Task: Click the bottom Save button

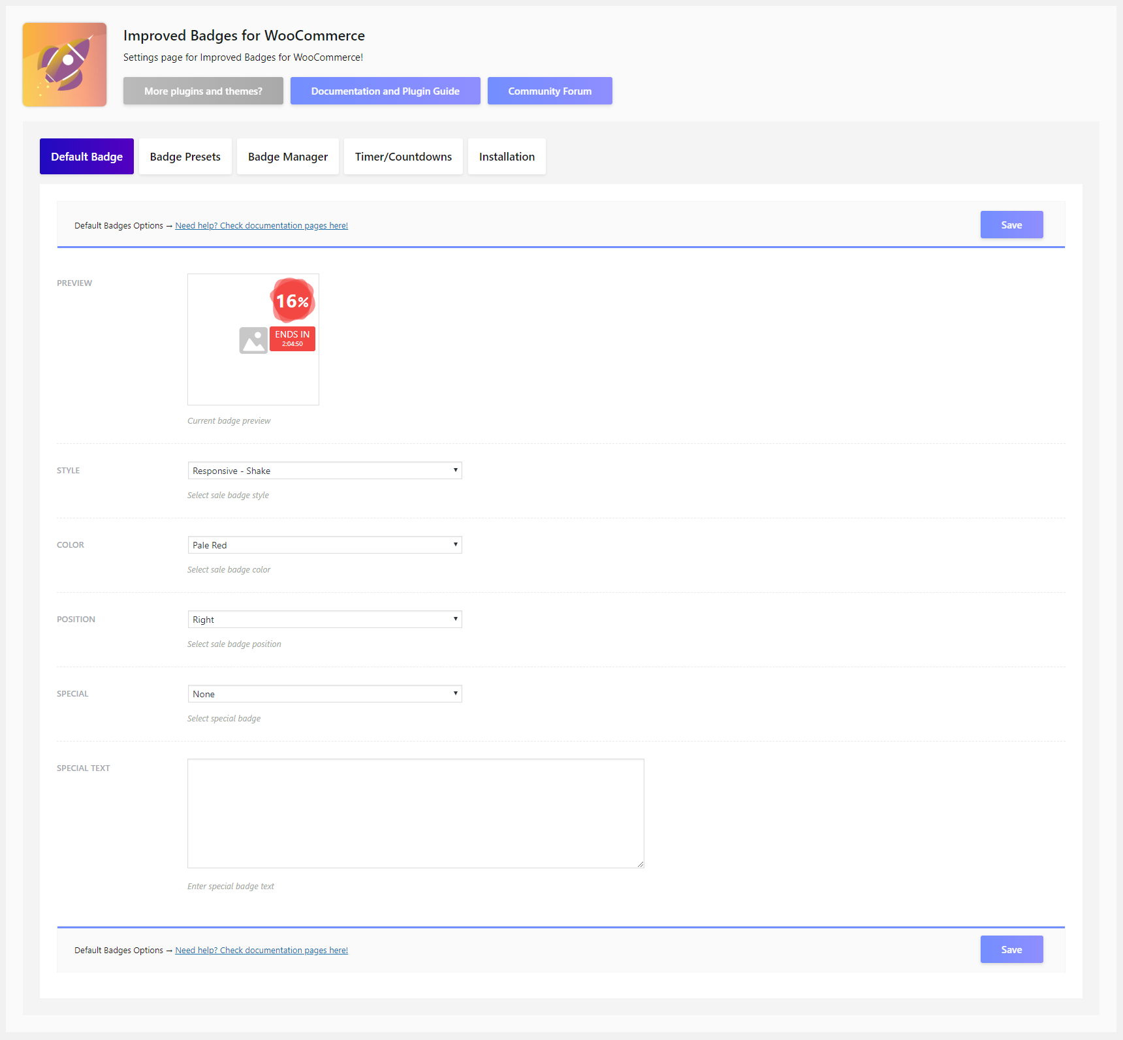Action: 1011,949
